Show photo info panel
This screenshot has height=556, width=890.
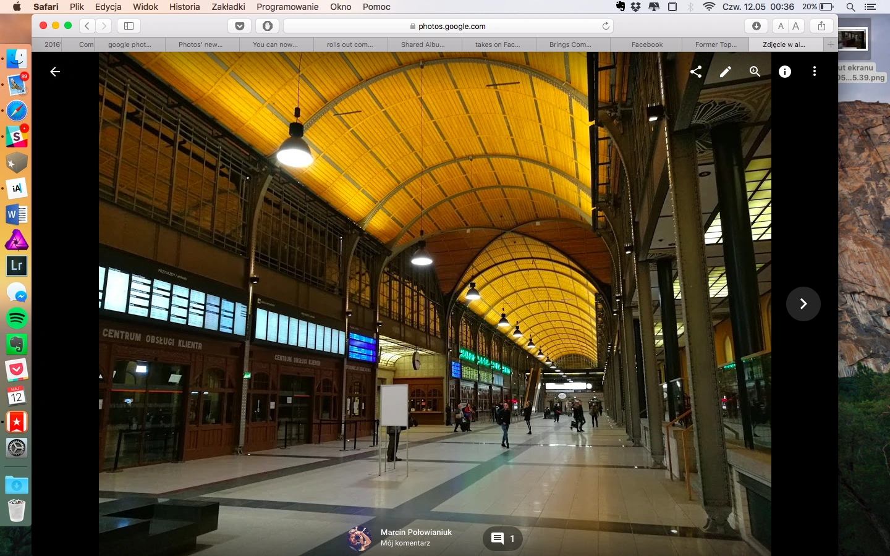tap(785, 72)
